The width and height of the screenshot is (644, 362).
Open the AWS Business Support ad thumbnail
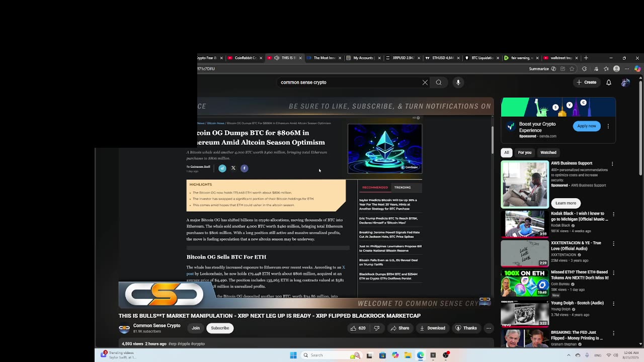point(525,184)
